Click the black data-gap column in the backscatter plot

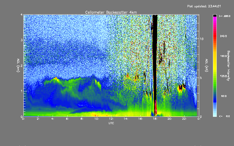coord(155,60)
